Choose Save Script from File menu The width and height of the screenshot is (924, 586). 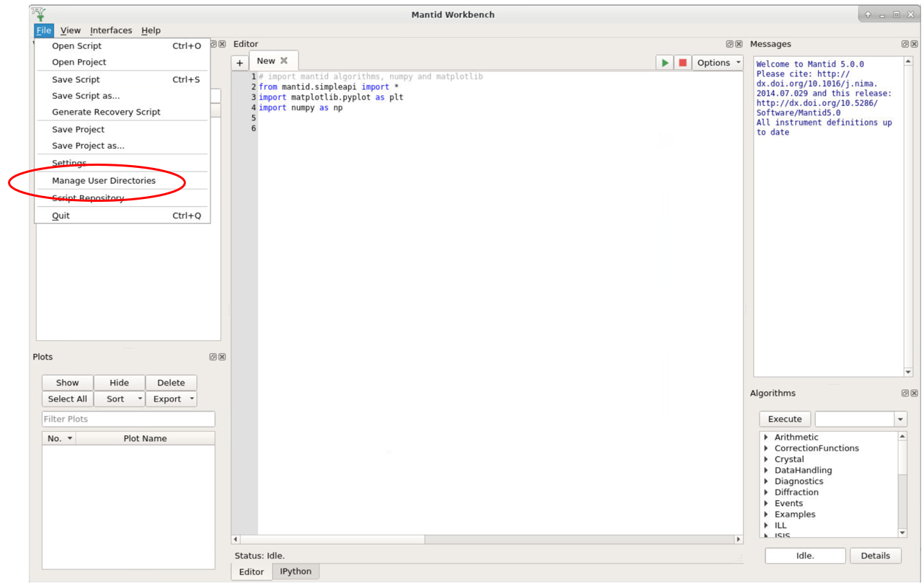pos(123,80)
